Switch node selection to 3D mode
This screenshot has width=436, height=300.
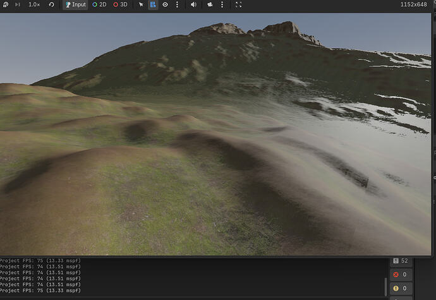click(121, 4)
